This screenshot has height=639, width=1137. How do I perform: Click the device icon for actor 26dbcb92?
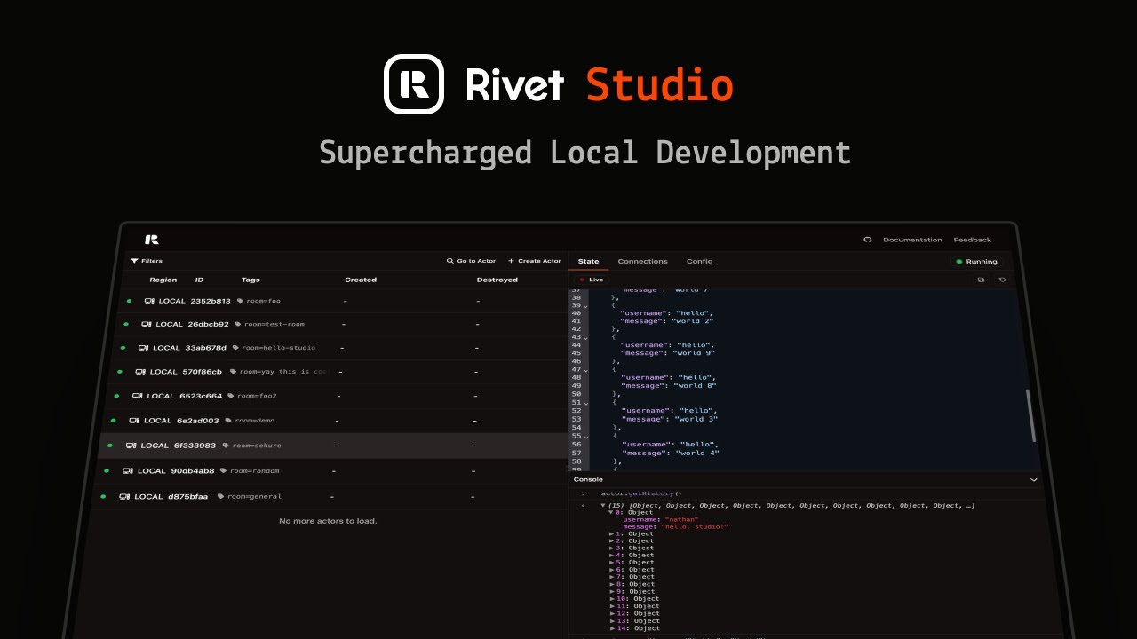(147, 324)
